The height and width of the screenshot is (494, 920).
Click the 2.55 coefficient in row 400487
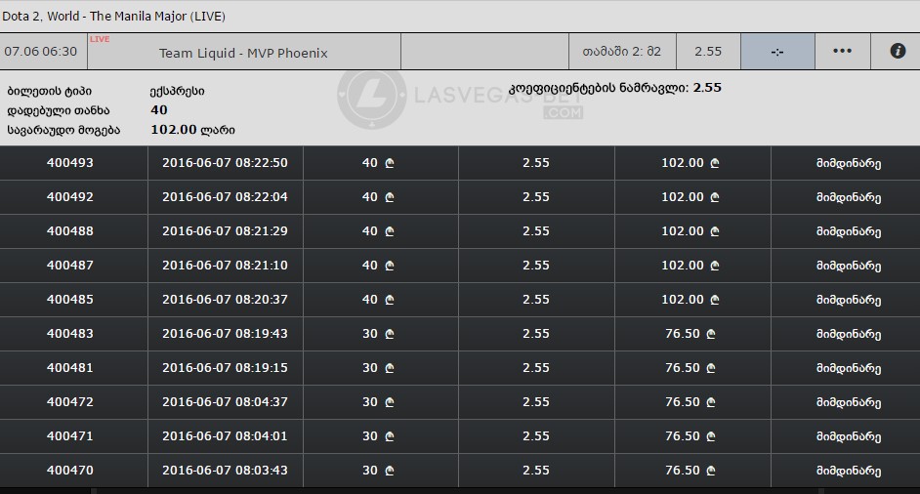535,265
